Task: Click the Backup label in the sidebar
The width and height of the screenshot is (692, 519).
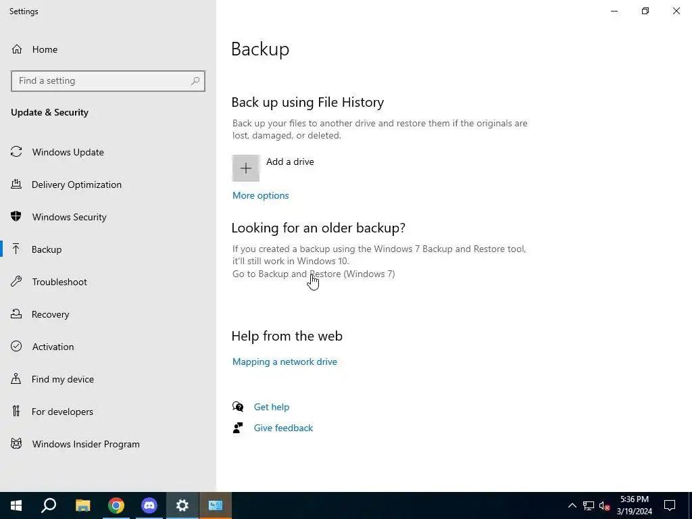Action: [x=47, y=249]
